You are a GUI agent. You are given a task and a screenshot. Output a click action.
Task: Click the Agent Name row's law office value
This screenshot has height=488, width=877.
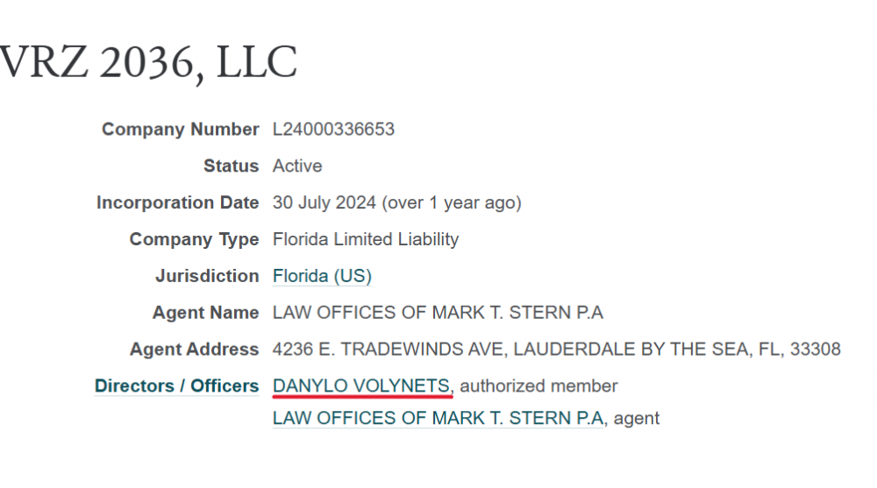pyautogui.click(x=438, y=313)
